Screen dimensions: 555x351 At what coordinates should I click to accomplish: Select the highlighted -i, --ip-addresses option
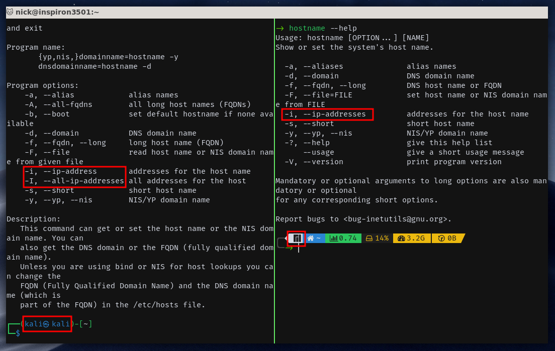pos(326,114)
